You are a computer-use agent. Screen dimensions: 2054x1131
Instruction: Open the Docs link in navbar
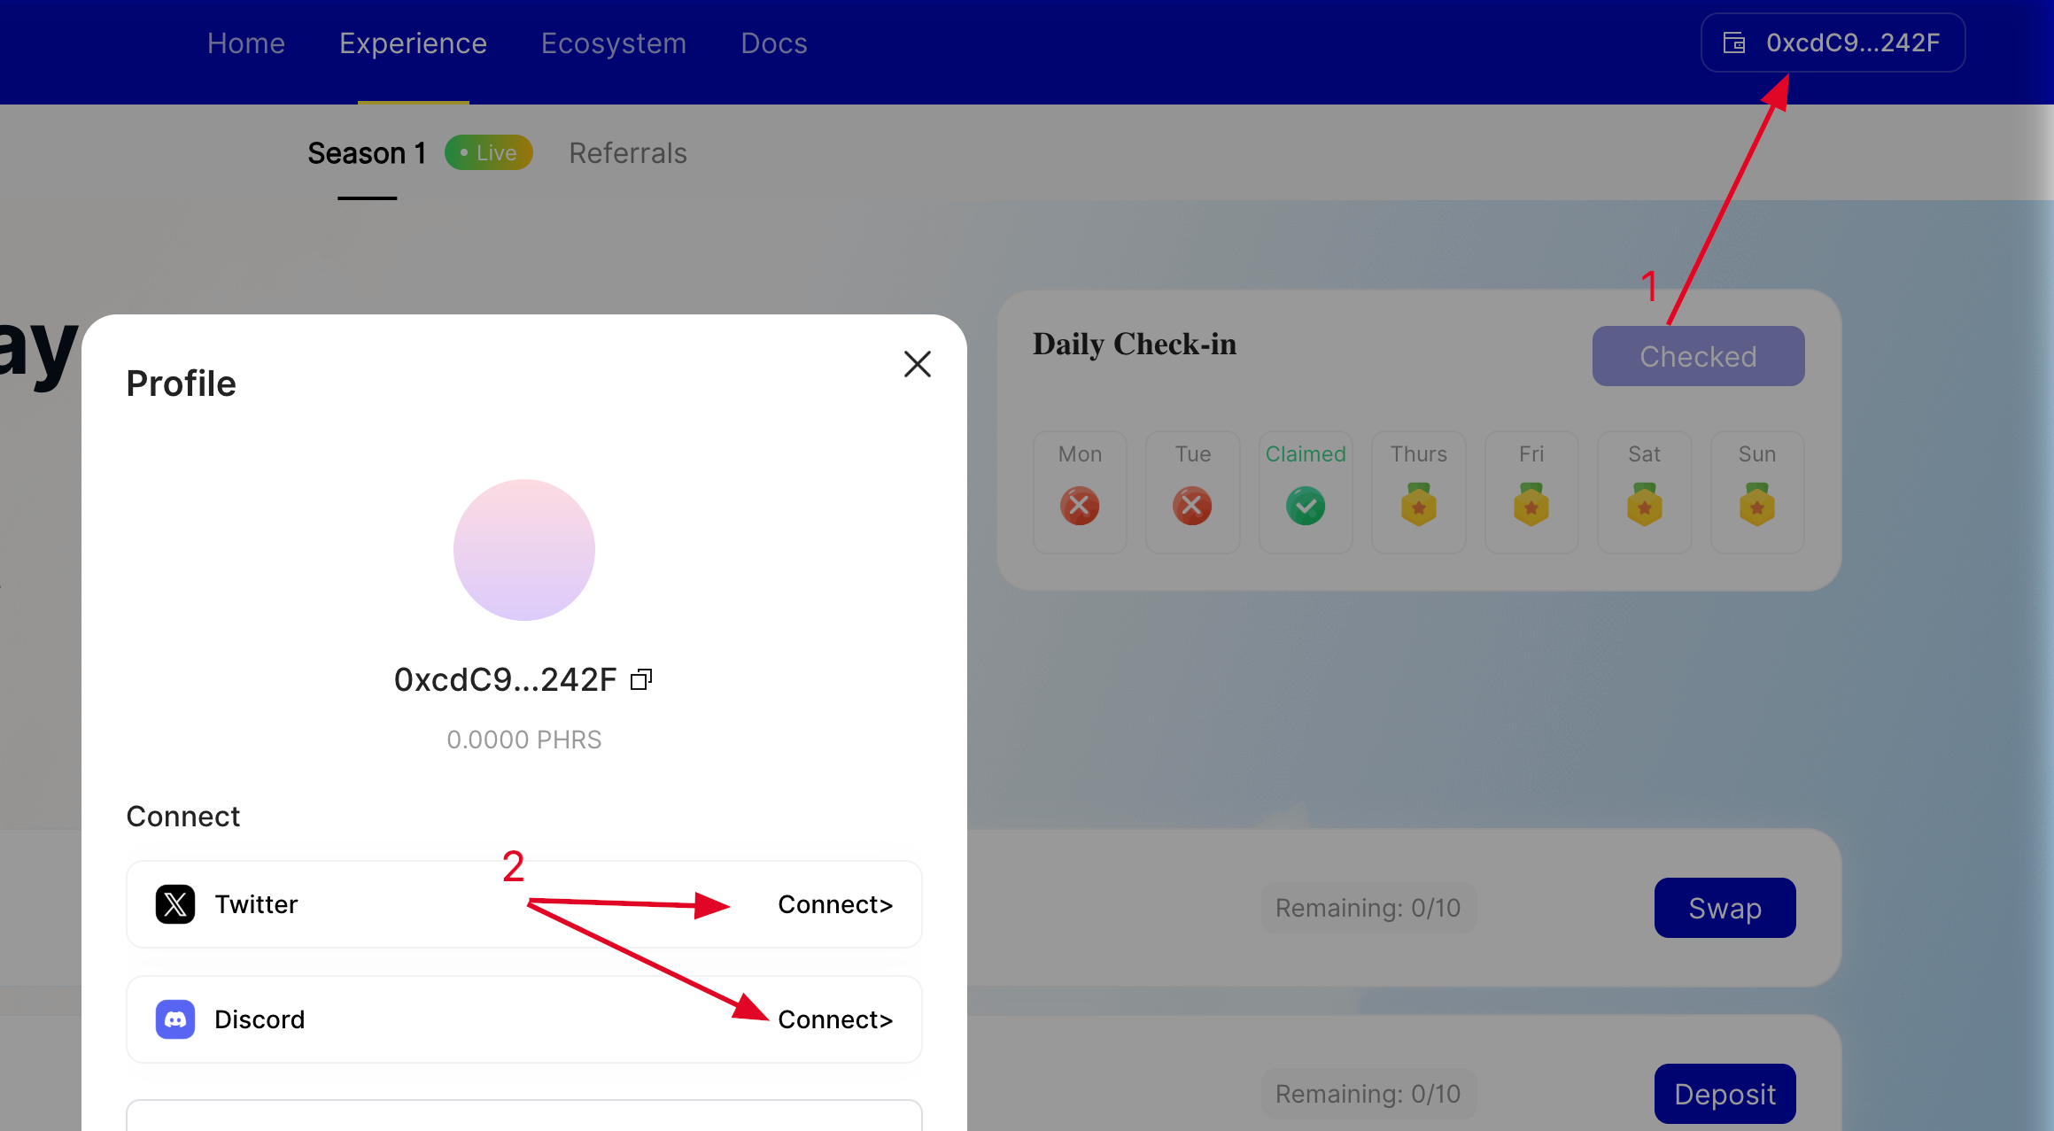(x=774, y=43)
